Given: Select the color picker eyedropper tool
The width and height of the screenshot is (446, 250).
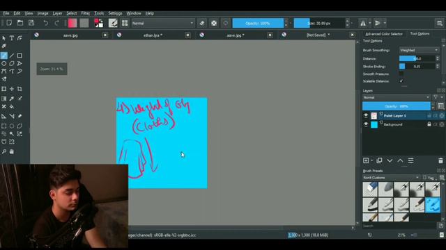Looking at the screenshot, I should click(12, 99).
